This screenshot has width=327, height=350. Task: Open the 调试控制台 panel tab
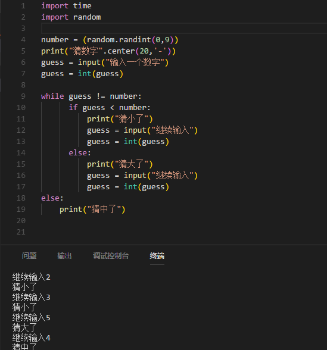pos(111,256)
